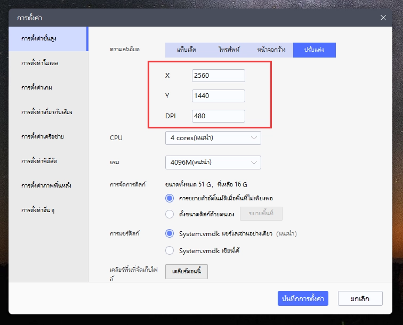Select the โทรศัพท์ resolution tab
The height and width of the screenshot is (325, 403).
[x=229, y=50]
